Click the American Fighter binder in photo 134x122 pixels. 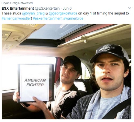point(36,83)
